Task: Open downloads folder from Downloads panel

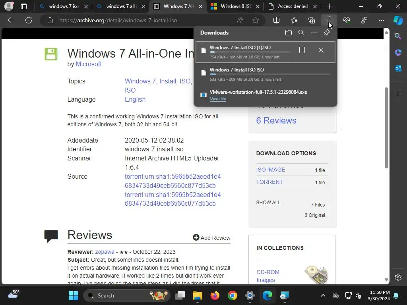Action: click(x=289, y=33)
